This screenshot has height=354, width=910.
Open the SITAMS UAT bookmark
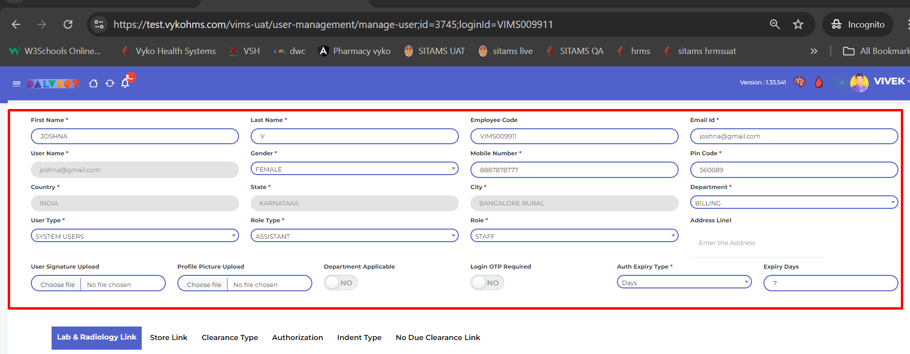point(435,51)
